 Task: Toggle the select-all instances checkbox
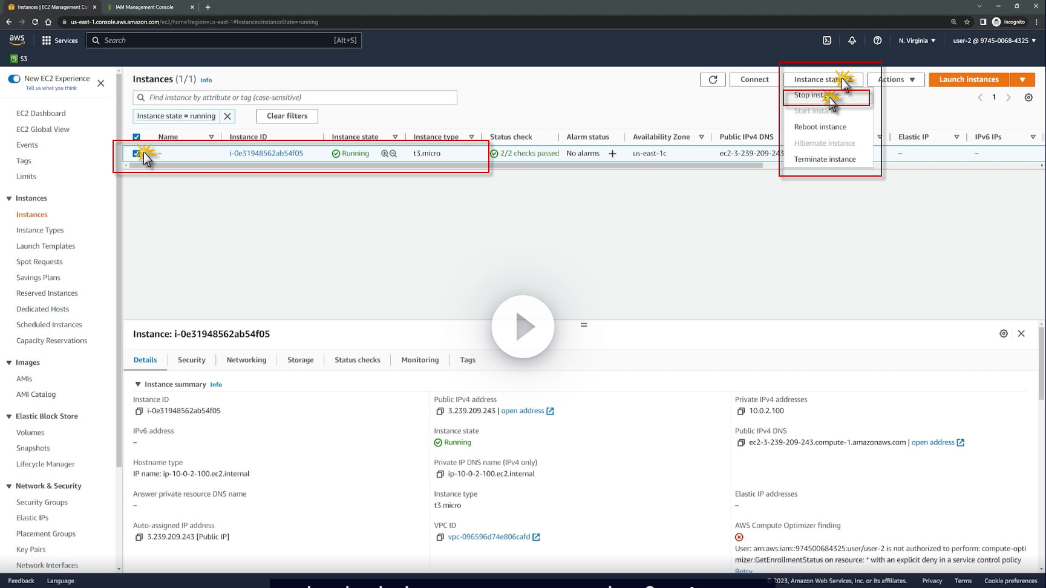[x=136, y=137]
